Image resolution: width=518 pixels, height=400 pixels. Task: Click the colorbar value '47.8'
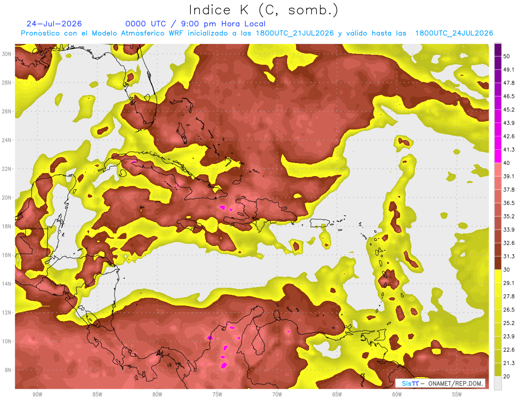509,83
